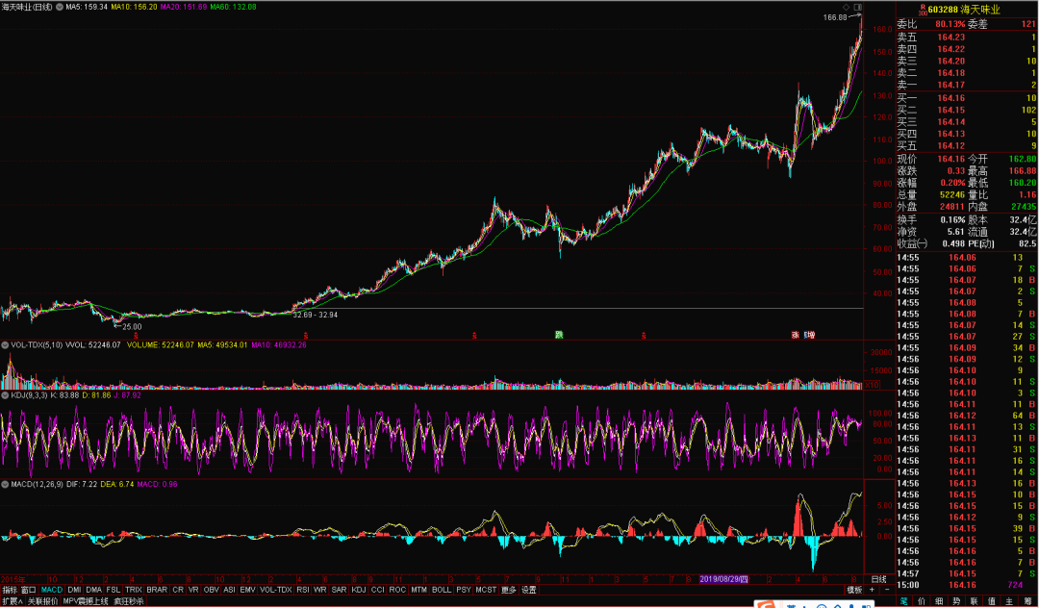Switch to the RSI indicator tab

coord(302,590)
